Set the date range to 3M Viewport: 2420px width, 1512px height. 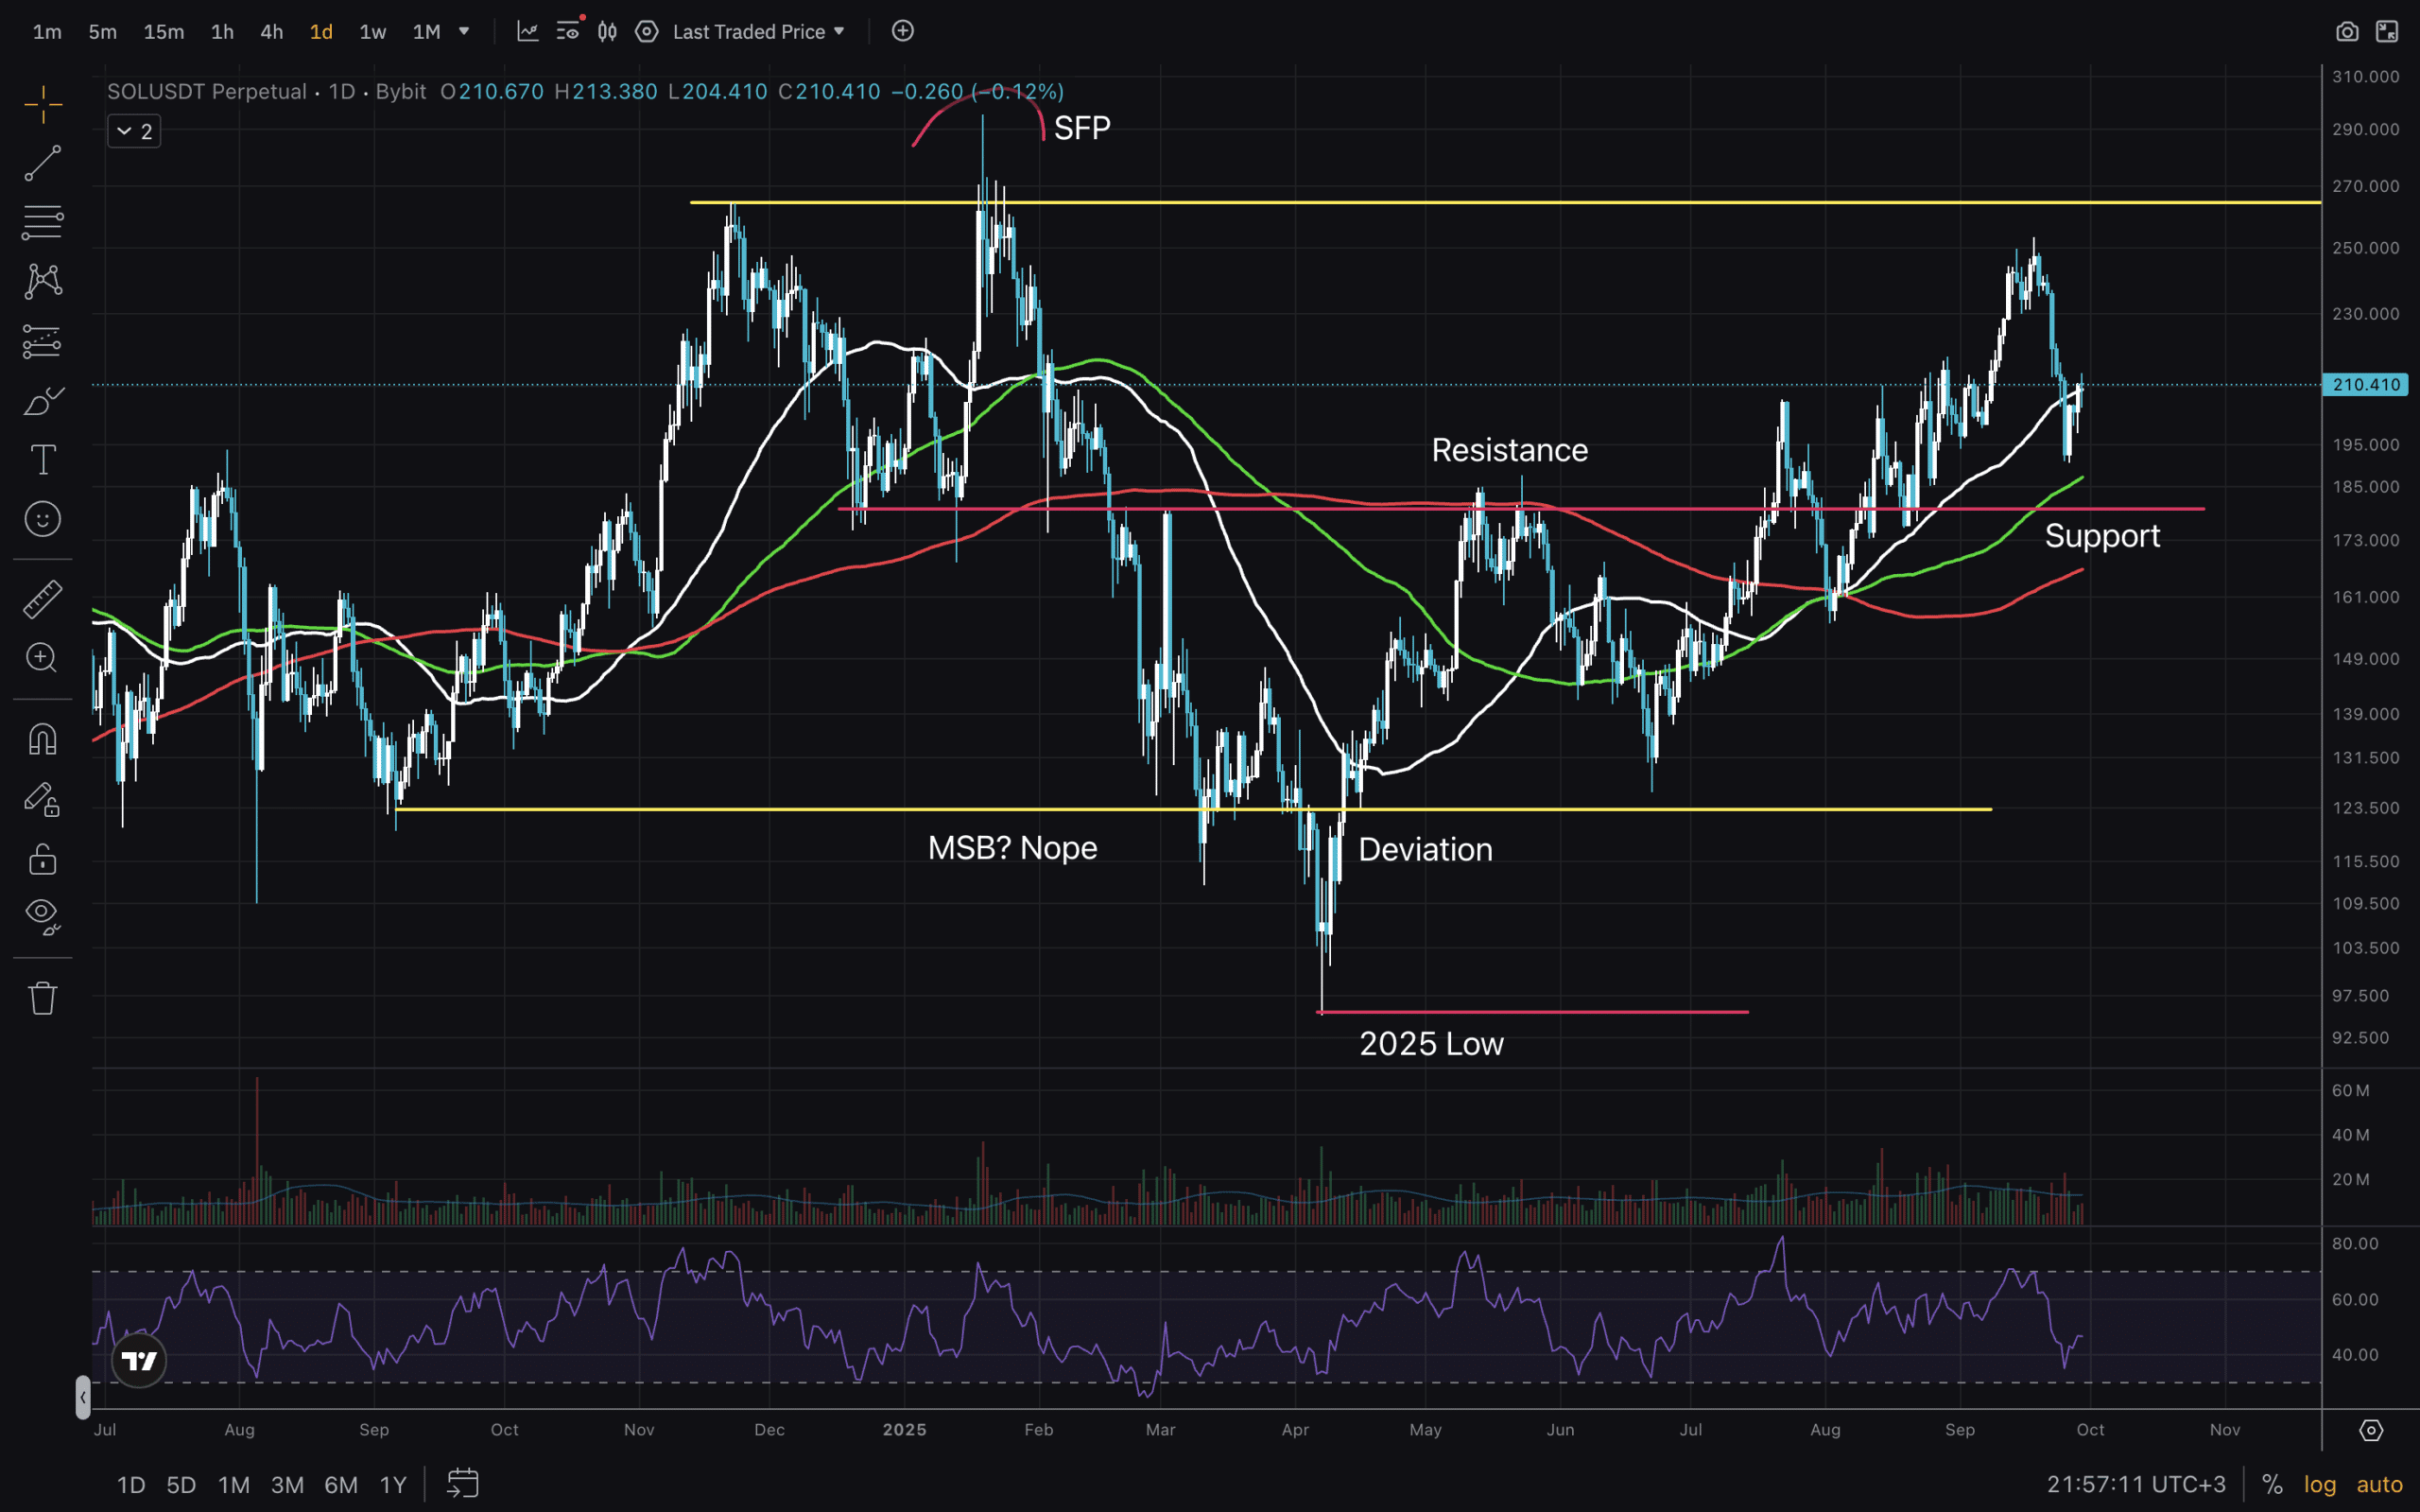[286, 1484]
